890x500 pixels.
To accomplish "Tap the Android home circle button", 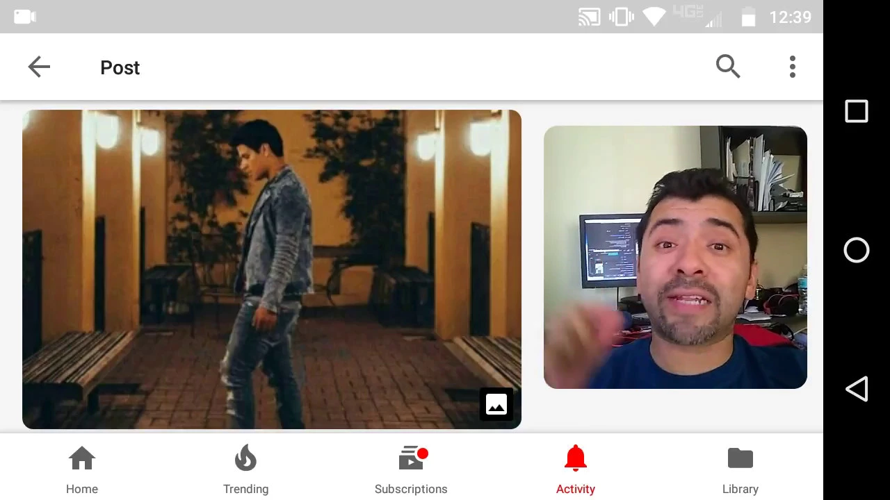I will point(857,250).
